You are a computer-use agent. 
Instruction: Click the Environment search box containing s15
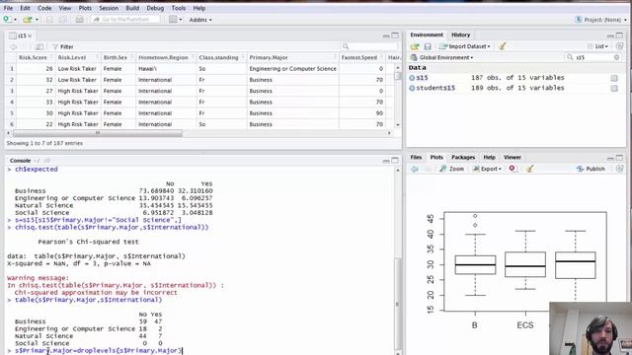point(593,57)
